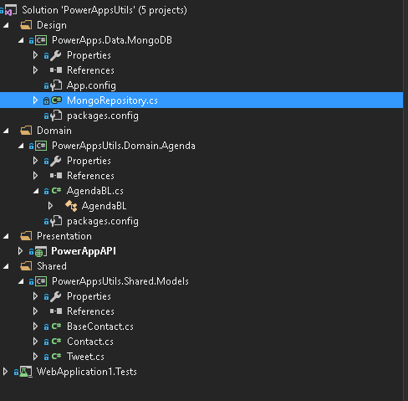Viewport: 408px width, 401px height.
Task: Expand the WebApplication1.Tests project
Action: click(5, 372)
